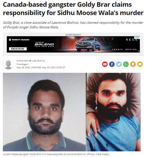The image size is (146, 157).
Task: Open author Arvind Ojha's profile link
Action: pyautogui.click(x=22, y=61)
